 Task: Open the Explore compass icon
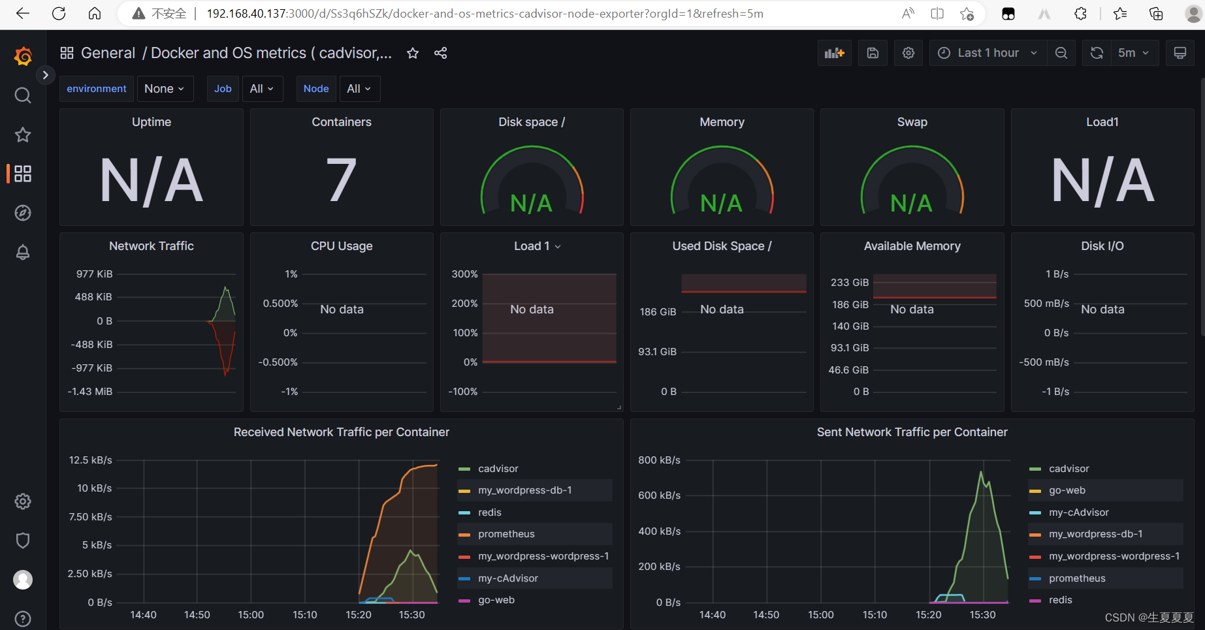[x=22, y=213]
